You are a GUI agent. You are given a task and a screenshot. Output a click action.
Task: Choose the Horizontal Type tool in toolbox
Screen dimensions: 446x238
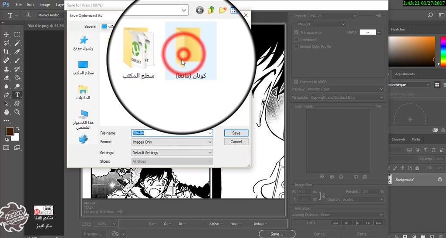click(17, 95)
